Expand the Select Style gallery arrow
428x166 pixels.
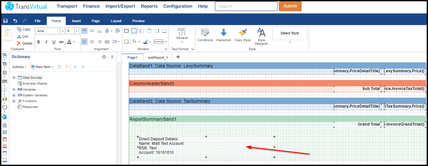point(290,42)
